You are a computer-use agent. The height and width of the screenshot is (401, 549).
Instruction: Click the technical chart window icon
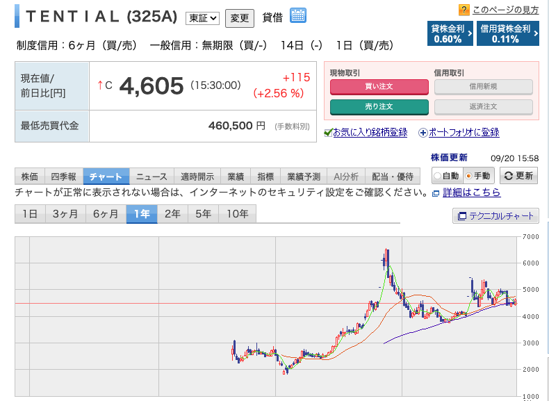tap(461, 216)
